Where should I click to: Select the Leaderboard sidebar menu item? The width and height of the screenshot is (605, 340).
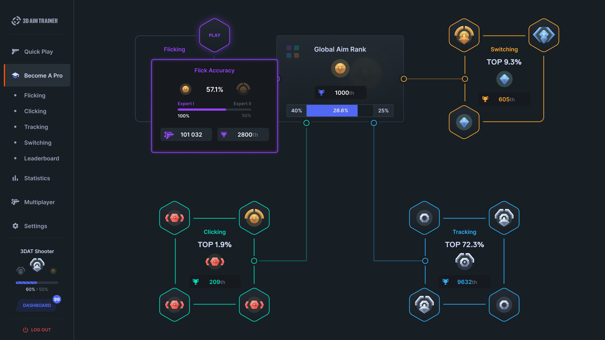(41, 158)
